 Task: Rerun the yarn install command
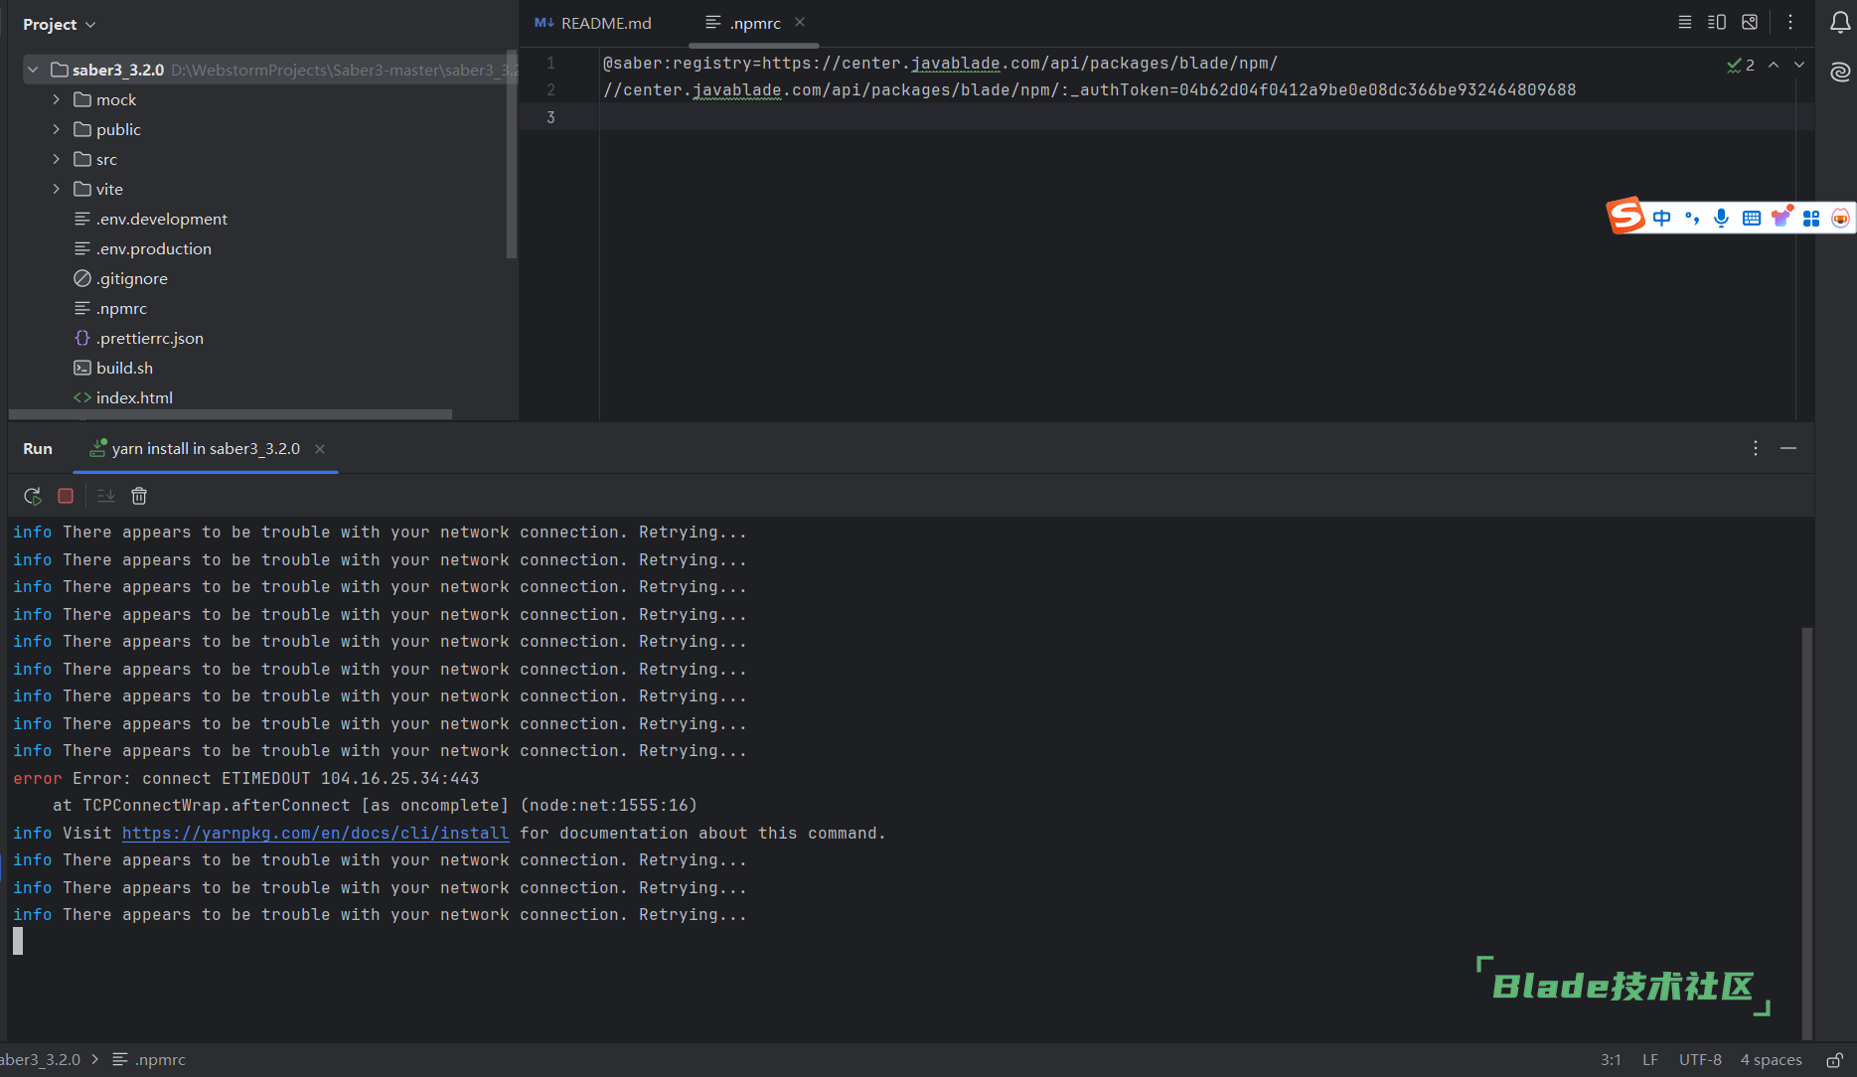pyautogui.click(x=32, y=496)
